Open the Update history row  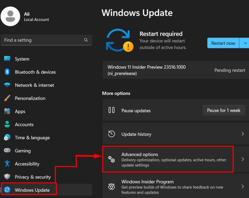pyautogui.click(x=176, y=134)
